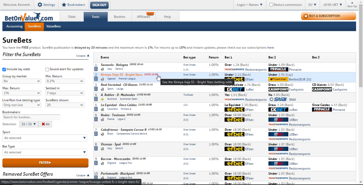Screen dimensions: 363x185
Task: Switch to the Affiliates tab
Action: pos(144,17)
